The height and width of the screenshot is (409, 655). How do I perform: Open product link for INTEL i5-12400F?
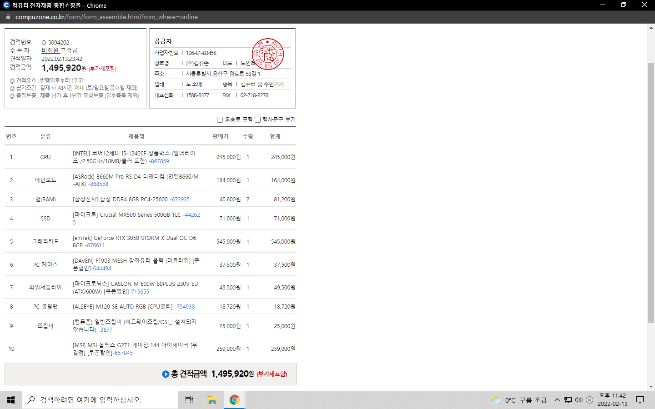134,157
